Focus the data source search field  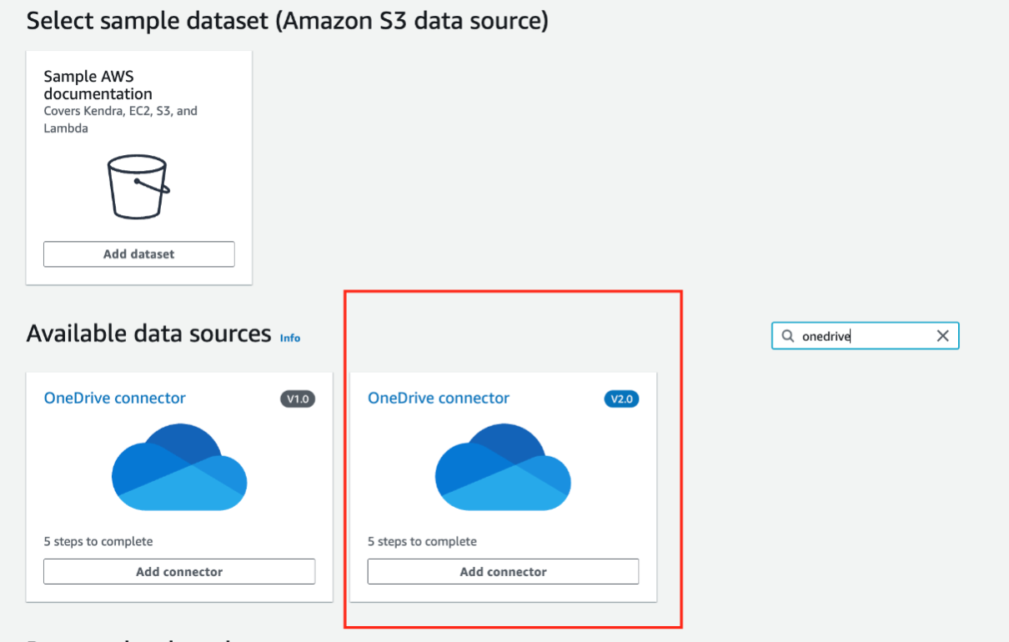click(866, 336)
